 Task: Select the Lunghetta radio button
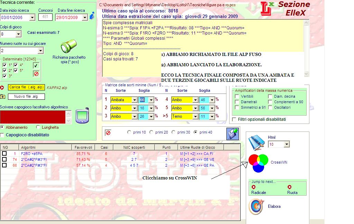(38, 127)
